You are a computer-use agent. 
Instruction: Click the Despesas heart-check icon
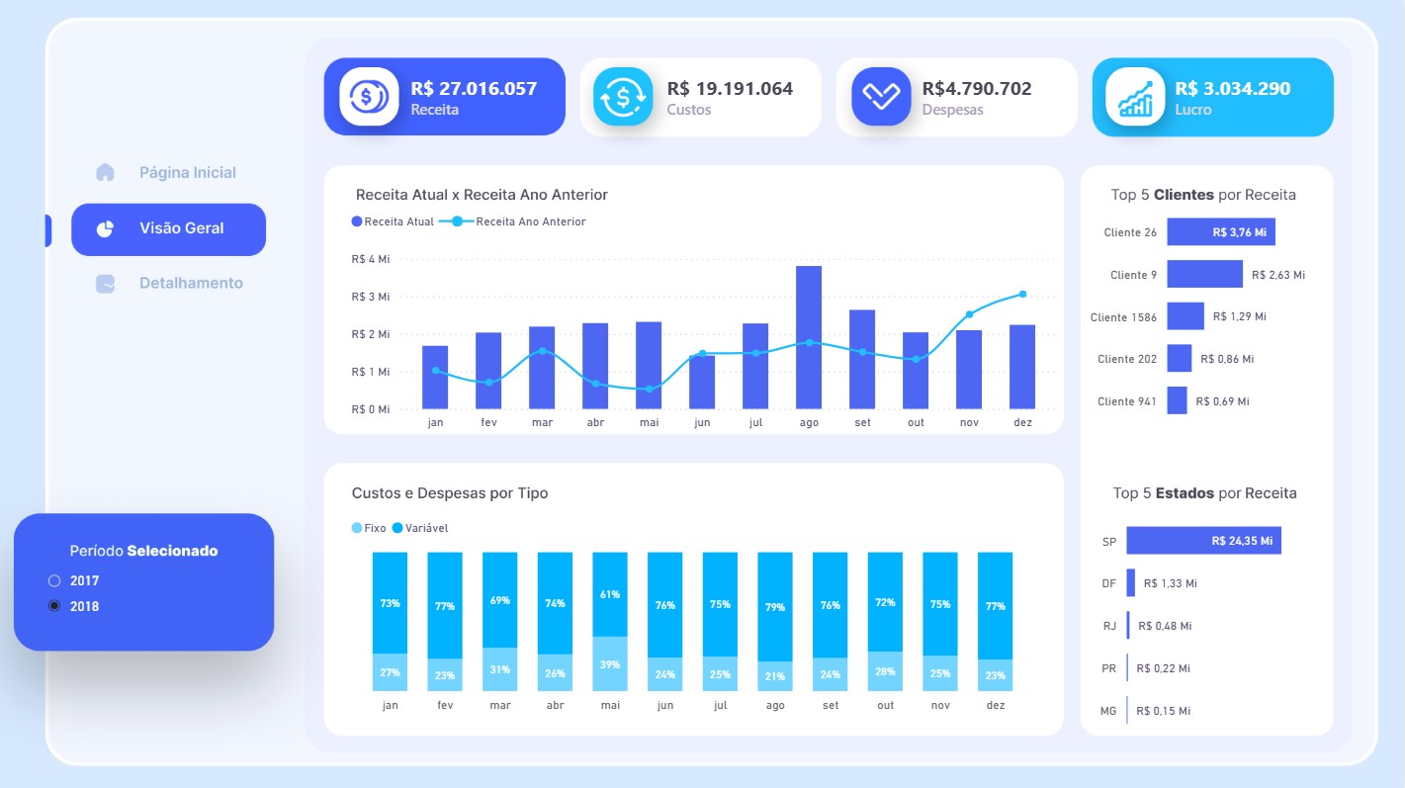point(880,97)
